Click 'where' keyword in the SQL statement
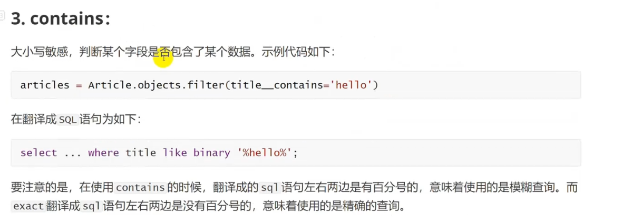This screenshot has width=632, height=222. pos(104,153)
